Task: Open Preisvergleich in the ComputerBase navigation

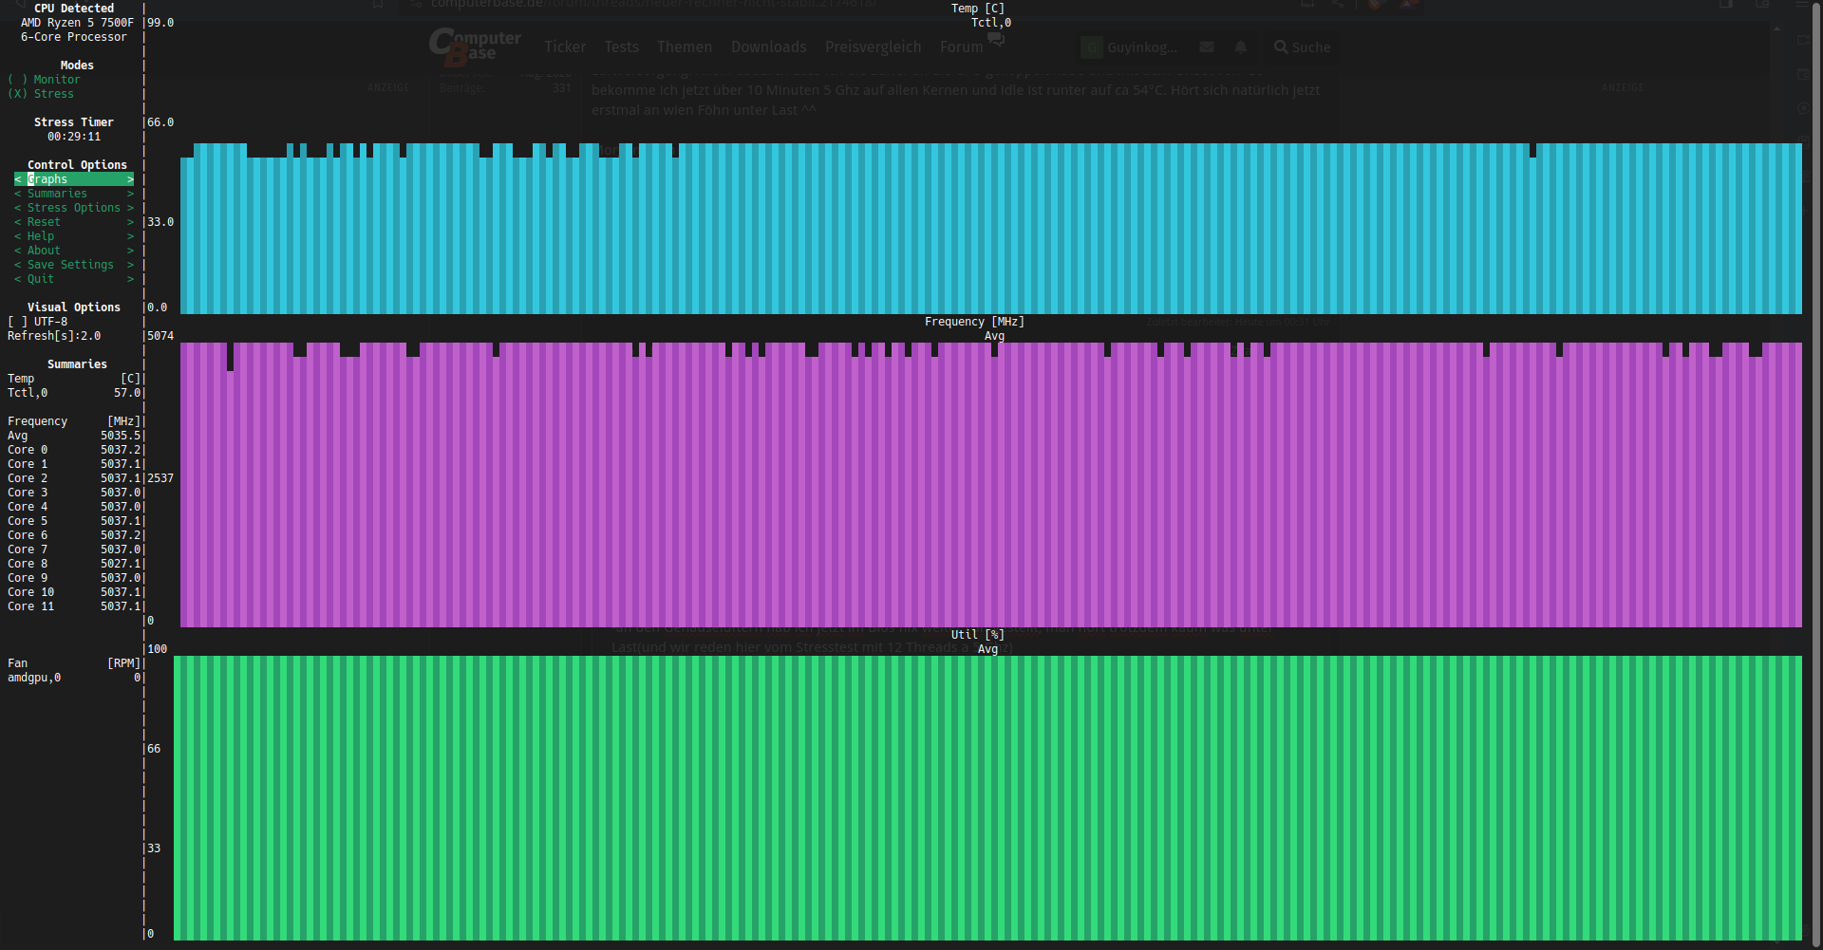Action: pyautogui.click(x=874, y=47)
